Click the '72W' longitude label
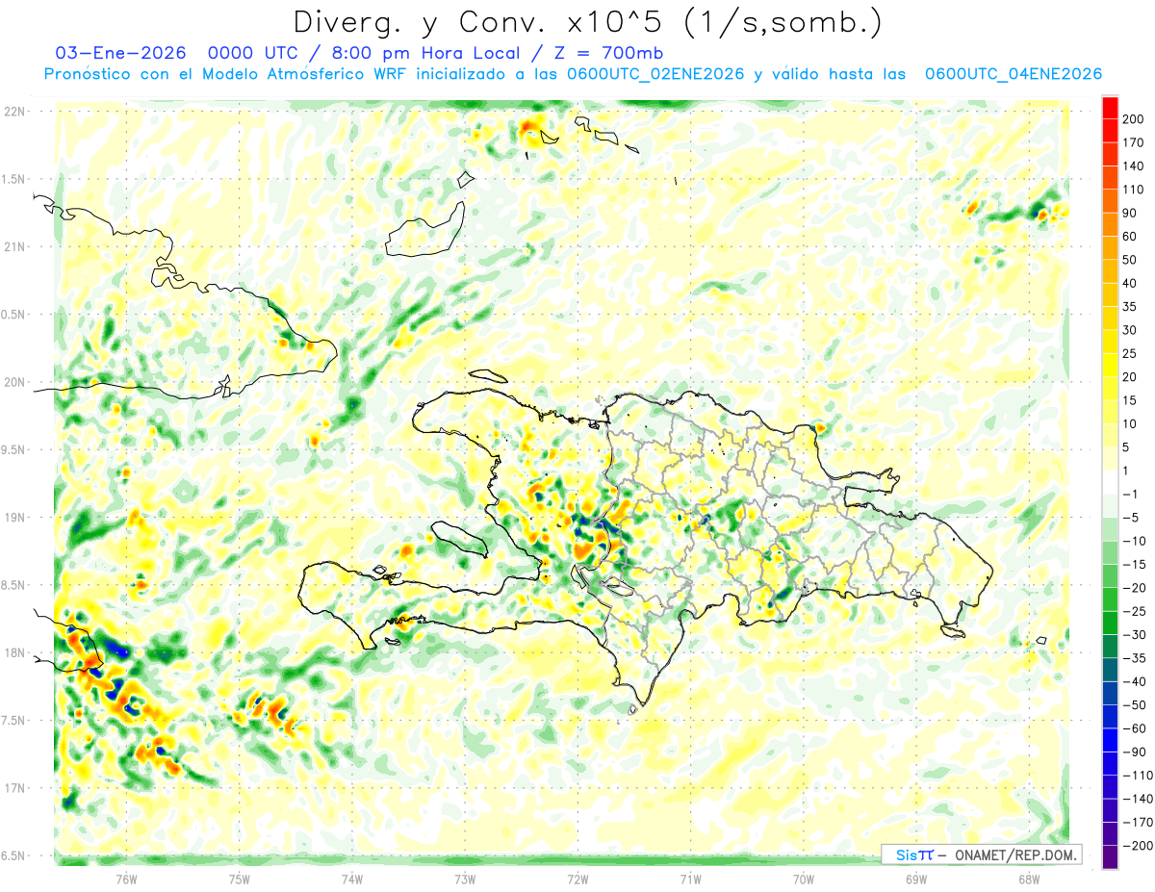The height and width of the screenshot is (892, 1155). click(577, 878)
